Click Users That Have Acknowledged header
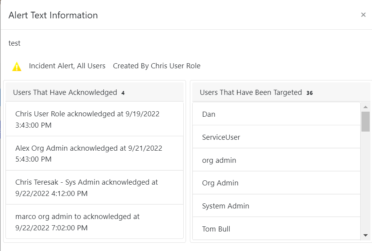The image size is (372, 251). [x=65, y=93]
